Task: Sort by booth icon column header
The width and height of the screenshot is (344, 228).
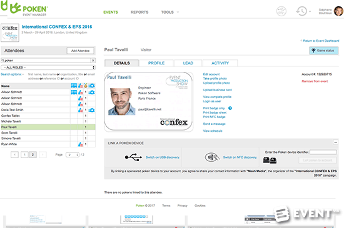Action: (x=74, y=86)
